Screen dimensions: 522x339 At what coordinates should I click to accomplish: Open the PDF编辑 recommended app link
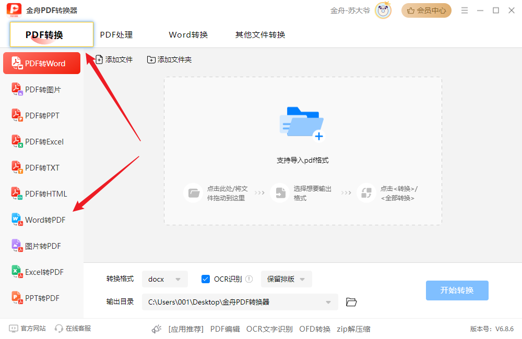(x=225, y=329)
